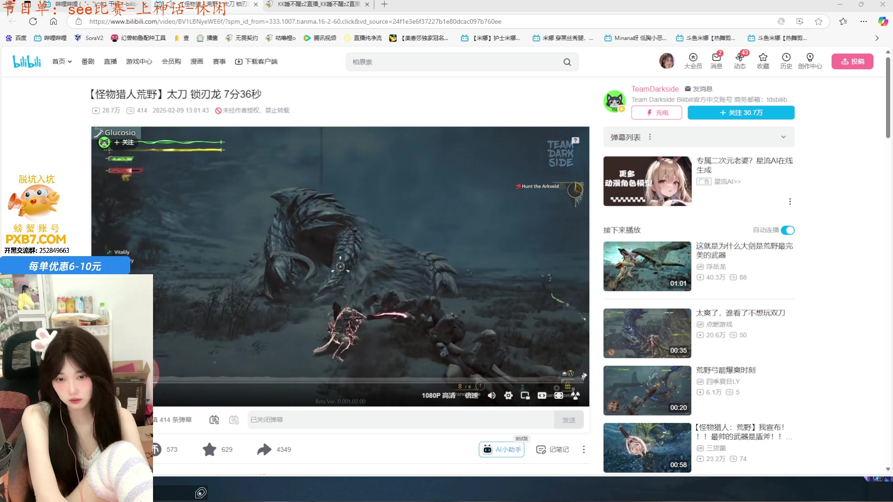Viewport: 893px width, 502px height.
Task: Expand the 弹幕列表 panel chevron
Action: [x=783, y=137]
